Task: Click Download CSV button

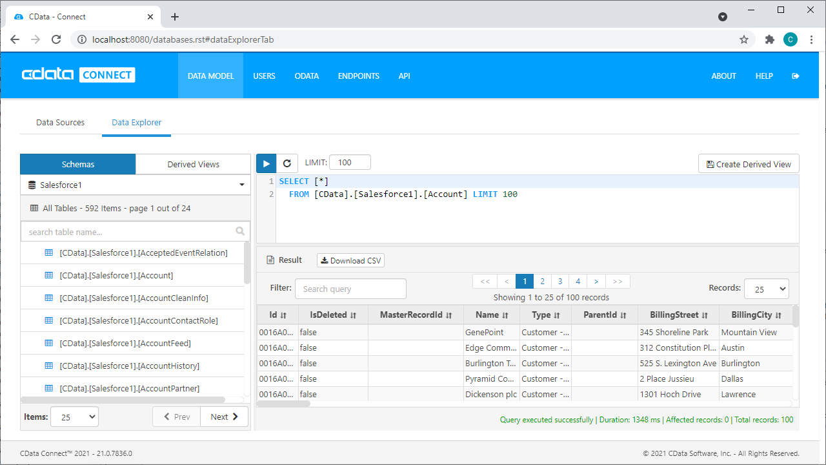Action: (x=350, y=261)
